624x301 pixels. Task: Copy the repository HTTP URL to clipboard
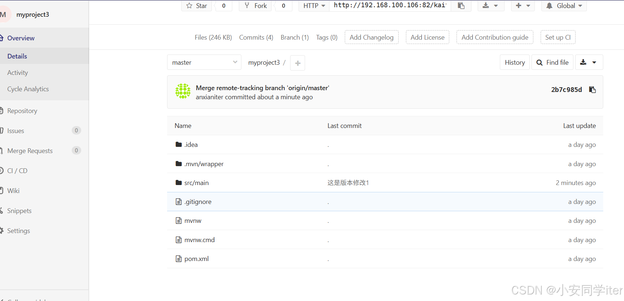461,5
